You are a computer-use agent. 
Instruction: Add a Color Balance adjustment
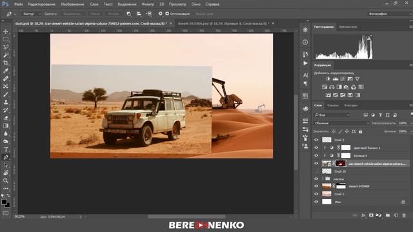(332, 87)
